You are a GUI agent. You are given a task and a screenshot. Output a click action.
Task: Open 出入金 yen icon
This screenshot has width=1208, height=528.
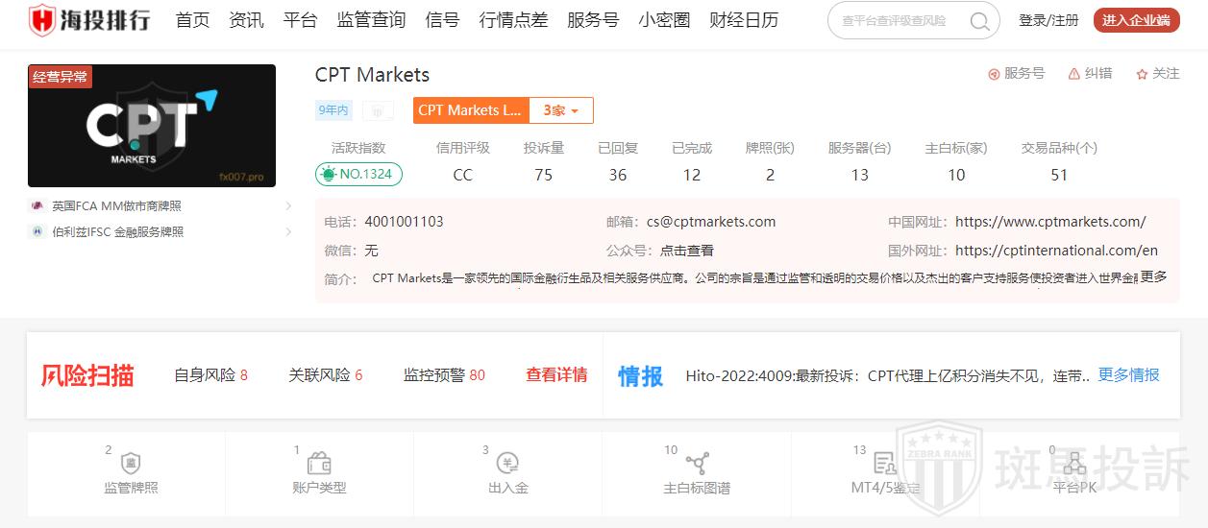pos(508,464)
